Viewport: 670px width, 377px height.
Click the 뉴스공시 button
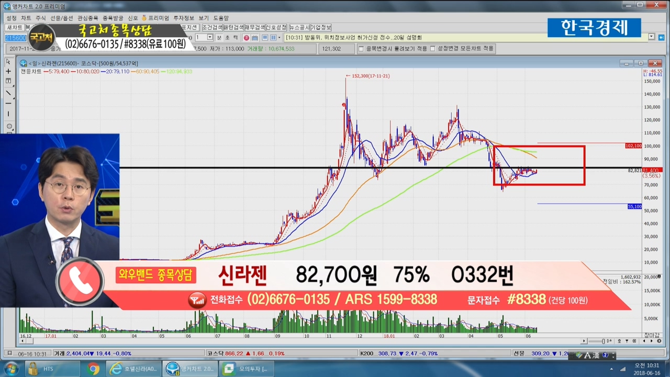(x=299, y=27)
